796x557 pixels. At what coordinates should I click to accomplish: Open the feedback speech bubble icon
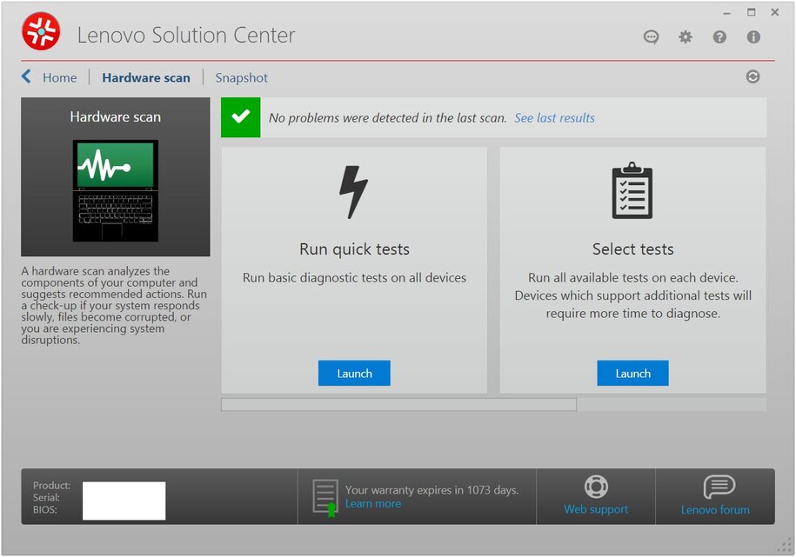pyautogui.click(x=651, y=36)
